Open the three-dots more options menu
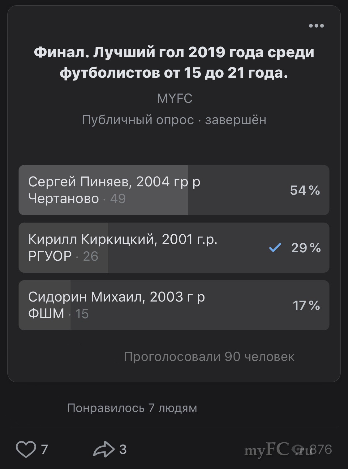348x469 pixels. point(316,26)
